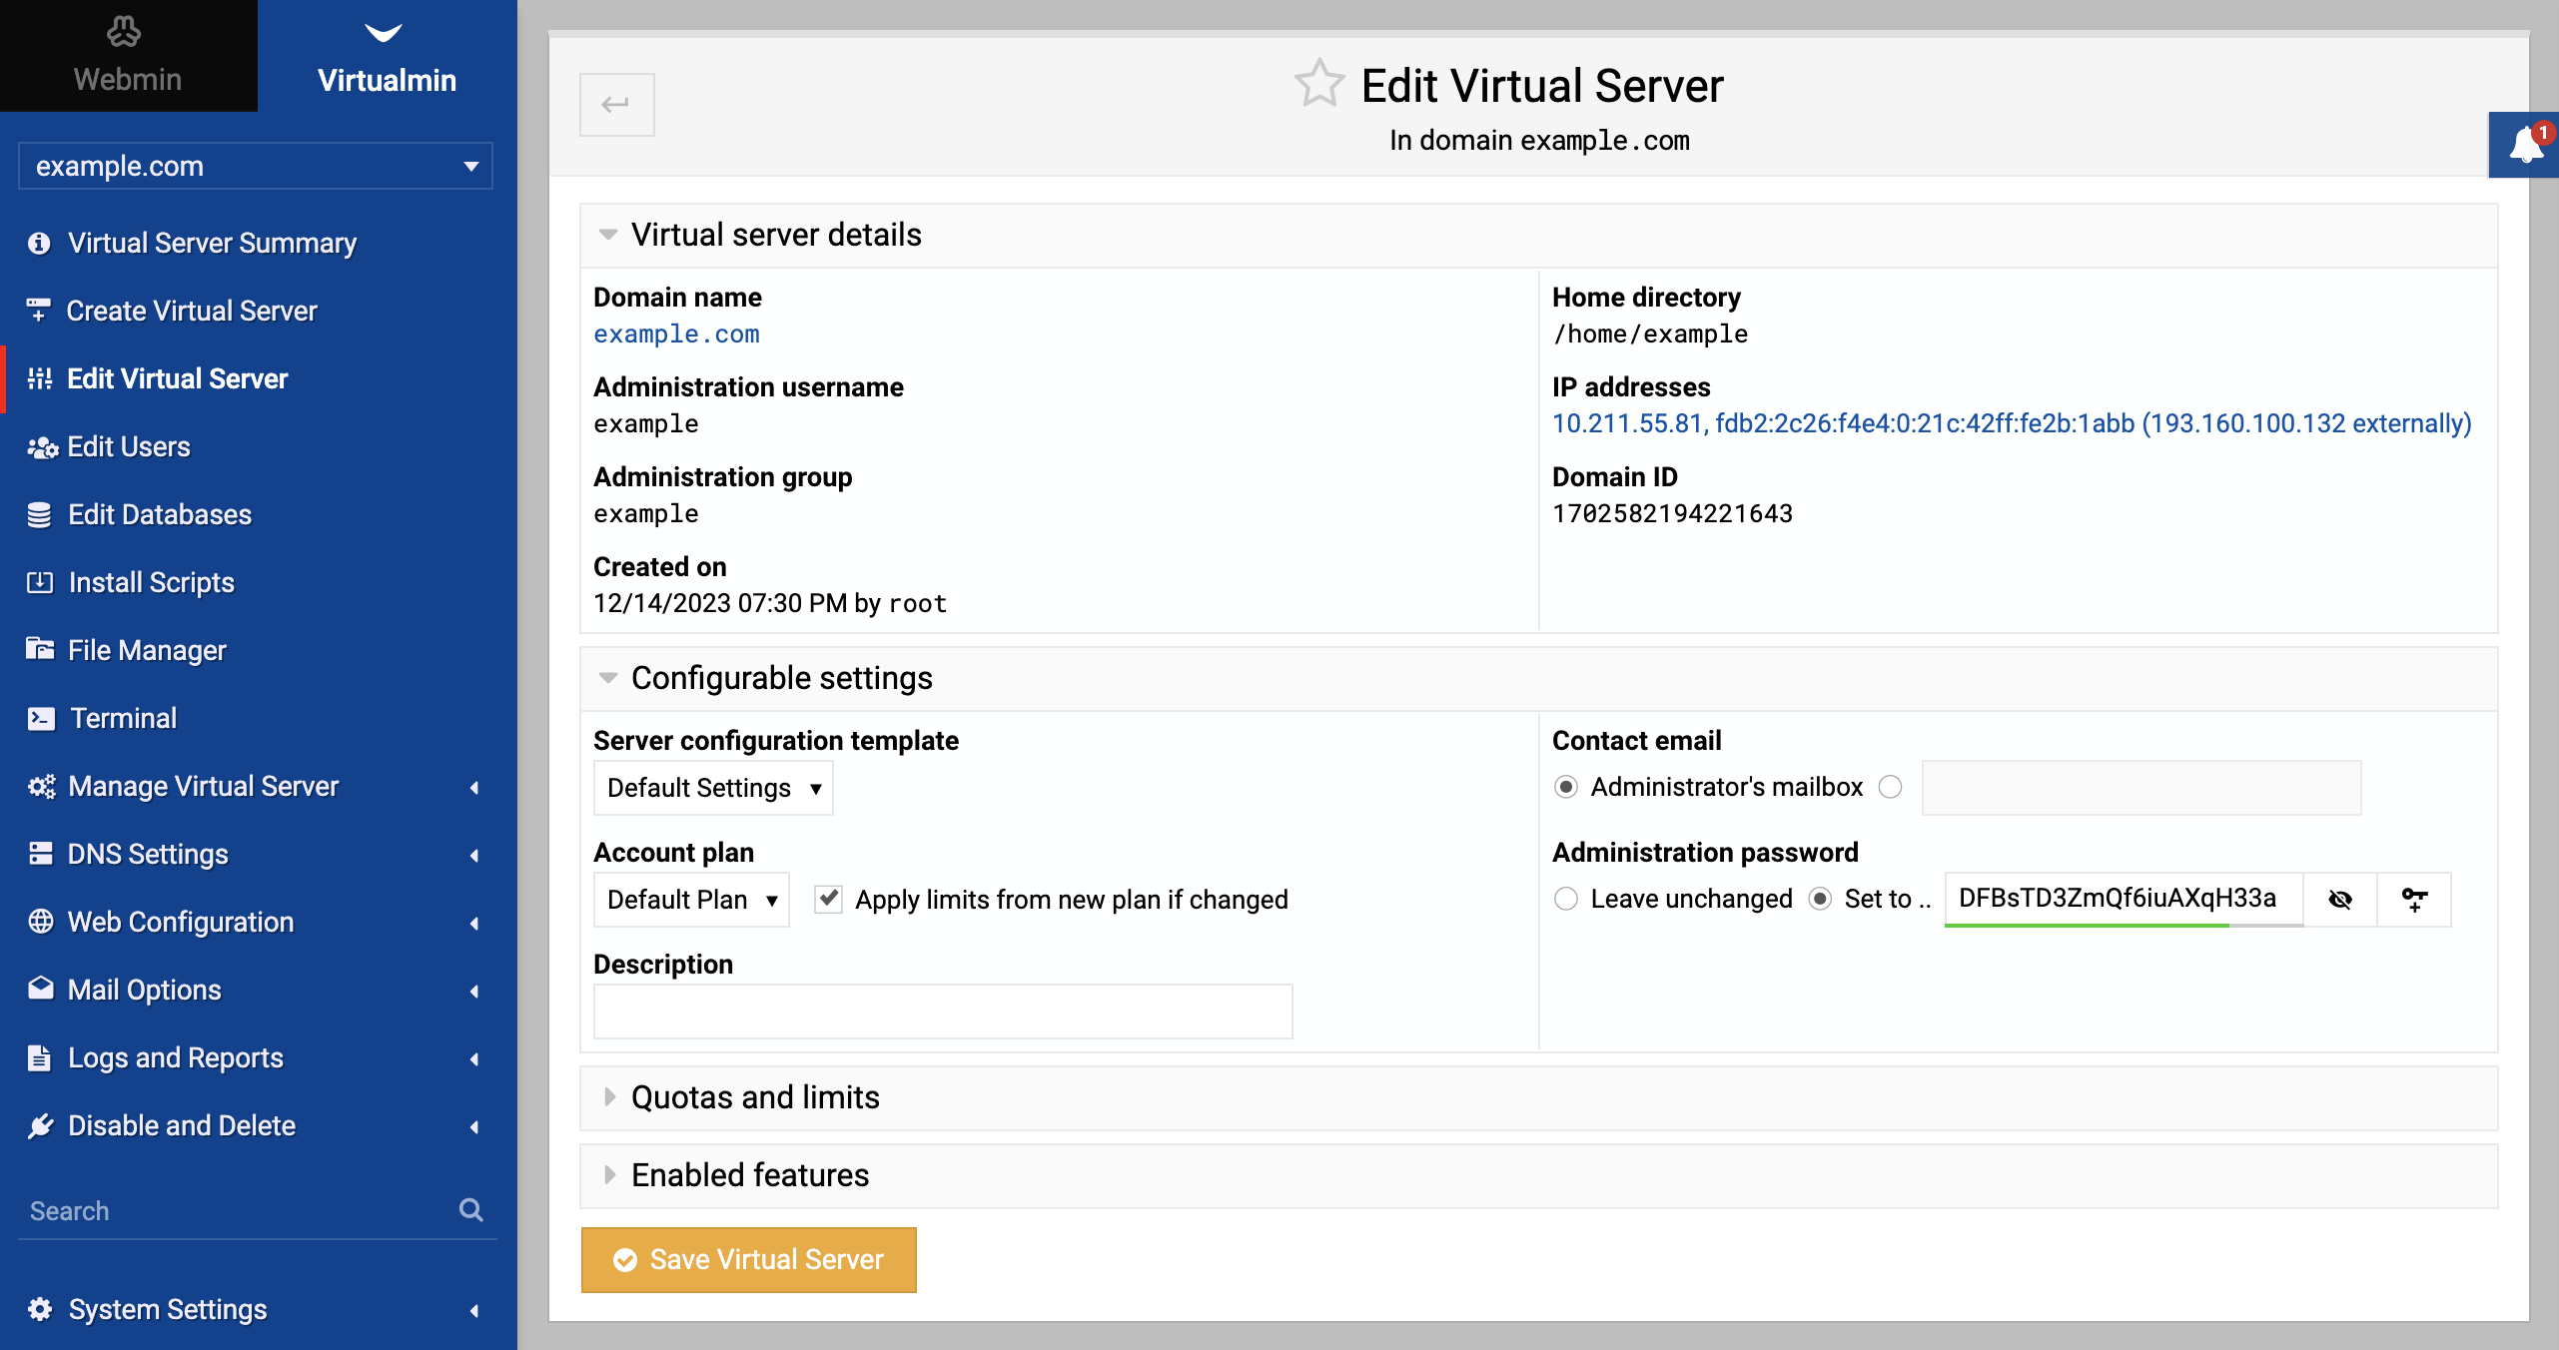Click the Save Virtual Server button
The height and width of the screenshot is (1350, 2559).
tap(749, 1260)
